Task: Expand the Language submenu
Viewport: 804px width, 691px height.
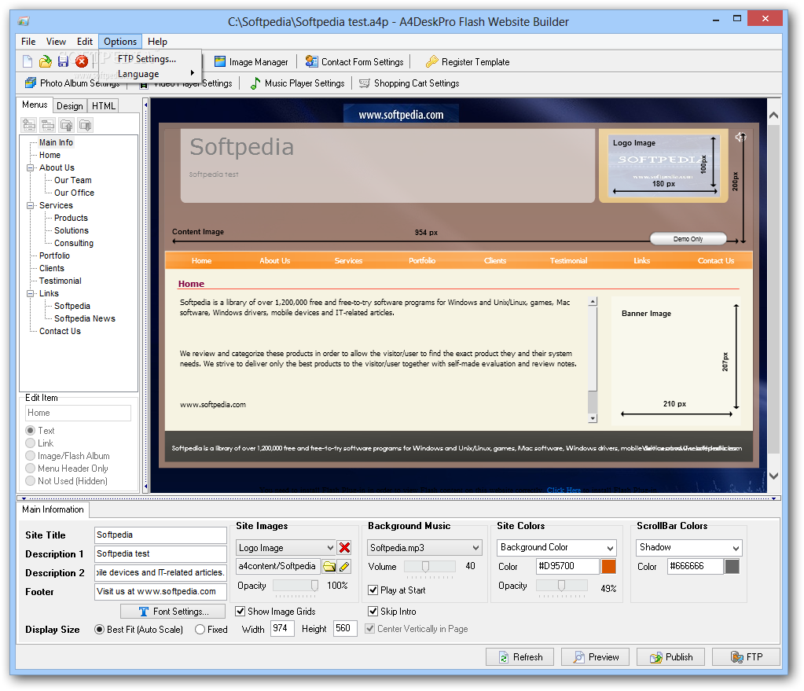Action: [x=150, y=74]
